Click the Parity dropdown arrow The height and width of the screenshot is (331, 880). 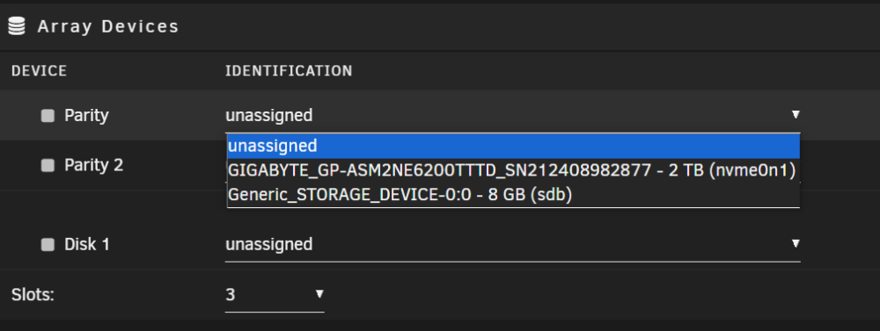(796, 115)
